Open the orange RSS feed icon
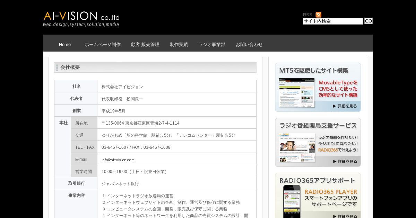The height and width of the screenshot is (218, 416). coord(318,15)
